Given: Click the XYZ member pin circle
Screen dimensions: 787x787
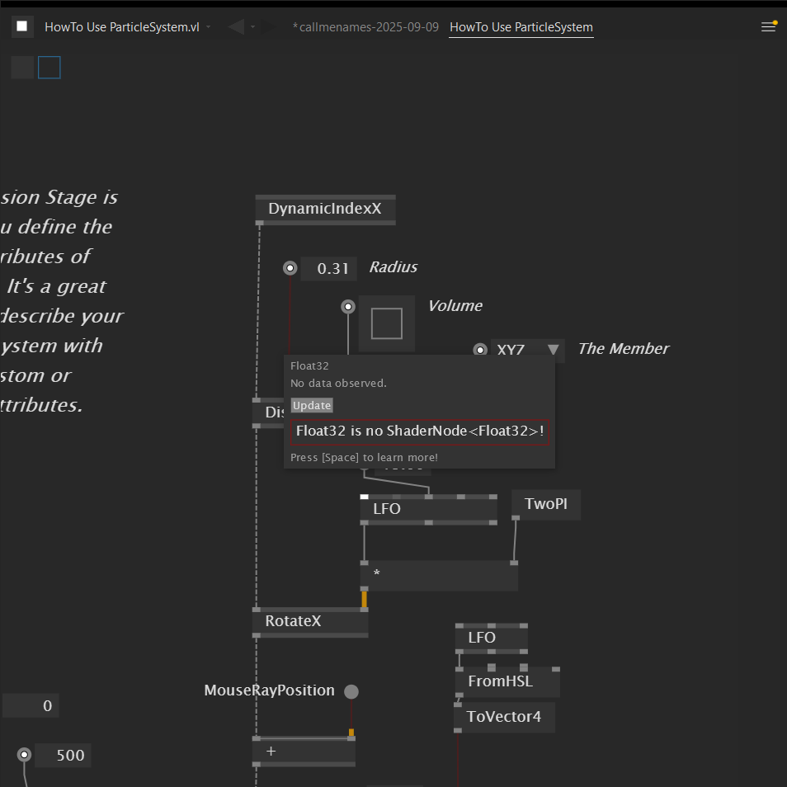Looking at the screenshot, I should [x=480, y=350].
